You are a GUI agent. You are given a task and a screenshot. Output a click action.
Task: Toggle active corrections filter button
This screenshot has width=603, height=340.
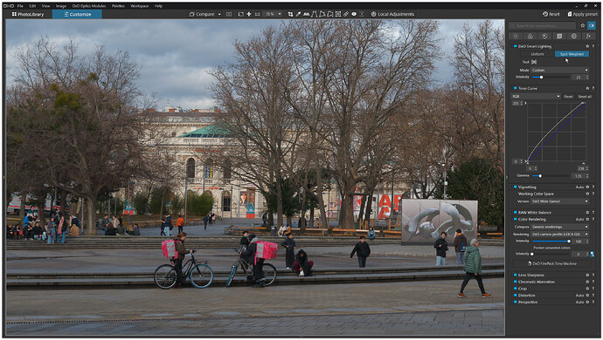[592, 25]
